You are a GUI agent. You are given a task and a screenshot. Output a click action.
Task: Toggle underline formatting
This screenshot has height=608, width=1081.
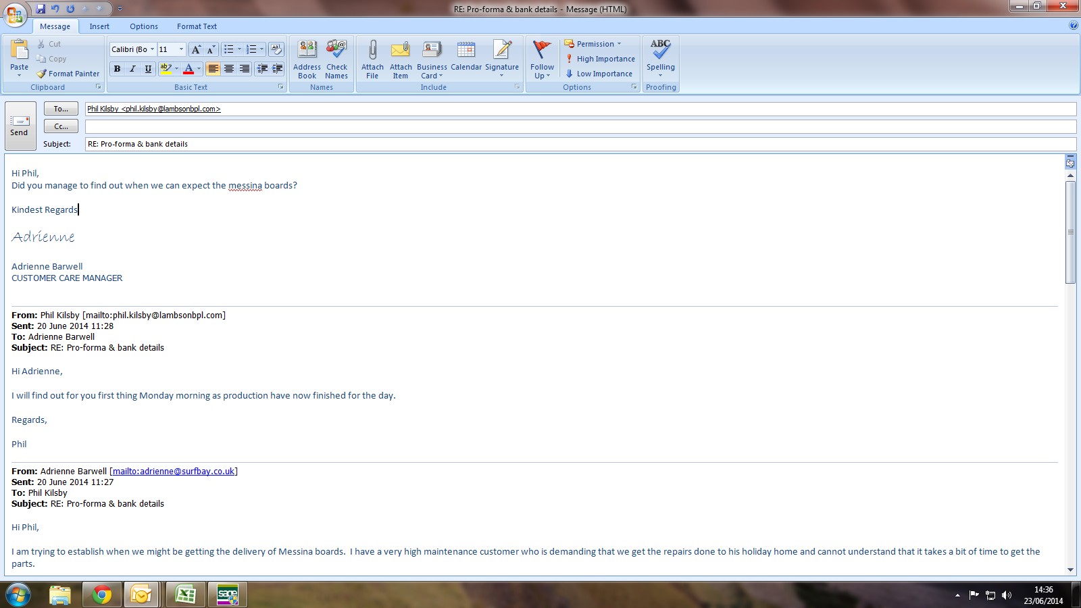tap(148, 68)
